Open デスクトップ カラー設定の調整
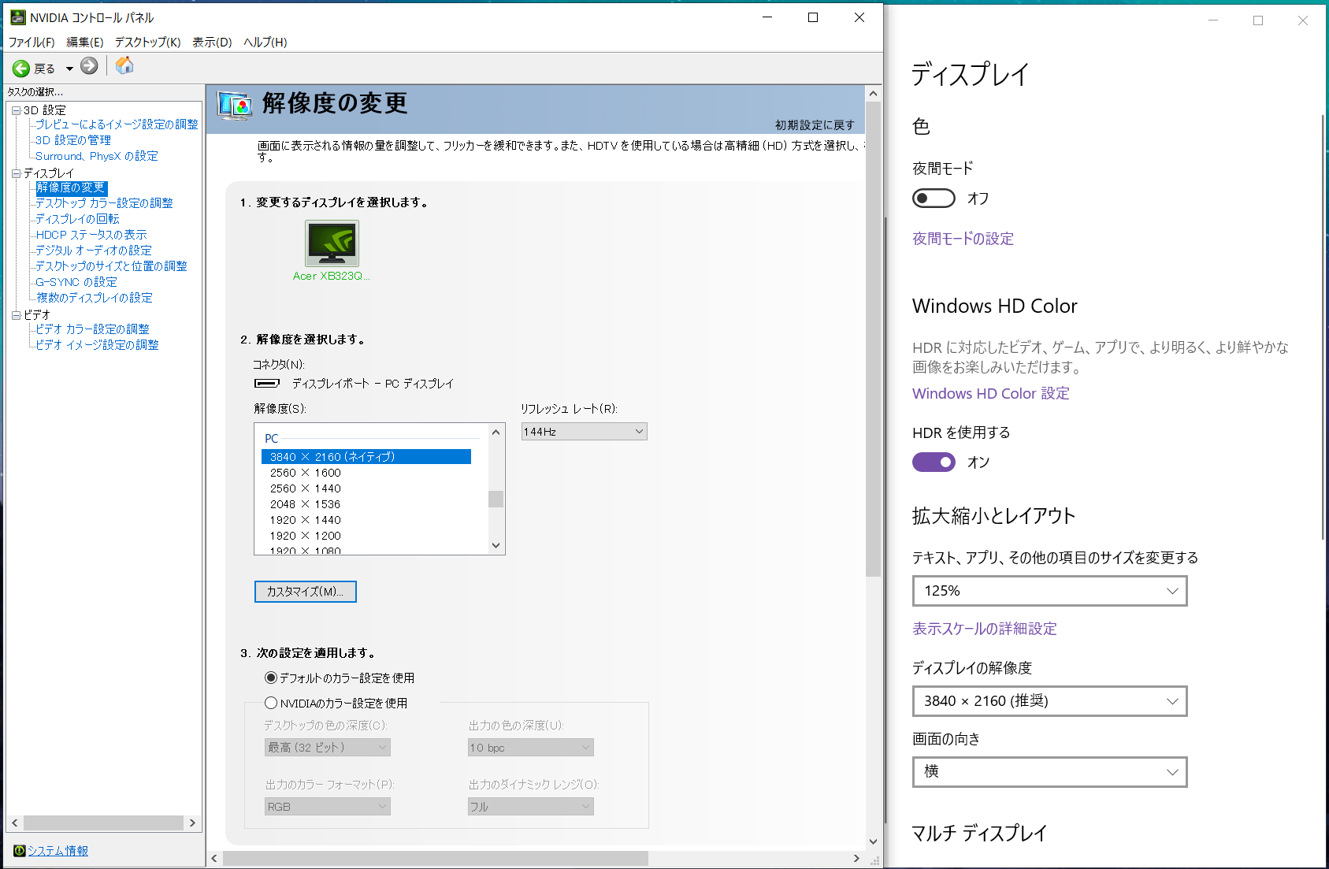The width and height of the screenshot is (1329, 869). click(x=104, y=203)
